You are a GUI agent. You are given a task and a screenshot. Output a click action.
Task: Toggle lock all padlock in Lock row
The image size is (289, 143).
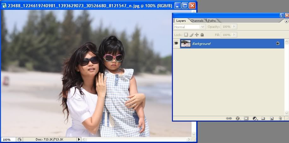[202, 35]
